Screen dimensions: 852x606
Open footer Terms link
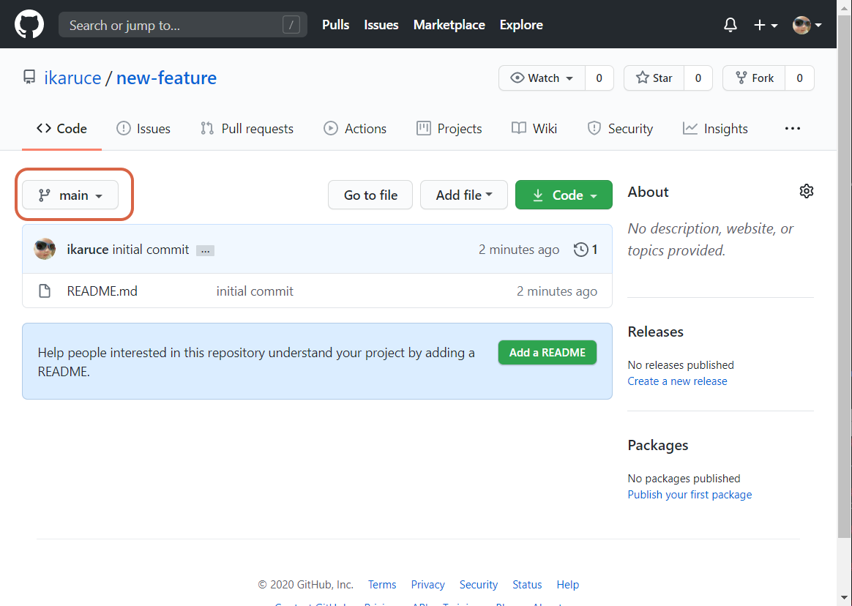click(x=382, y=585)
